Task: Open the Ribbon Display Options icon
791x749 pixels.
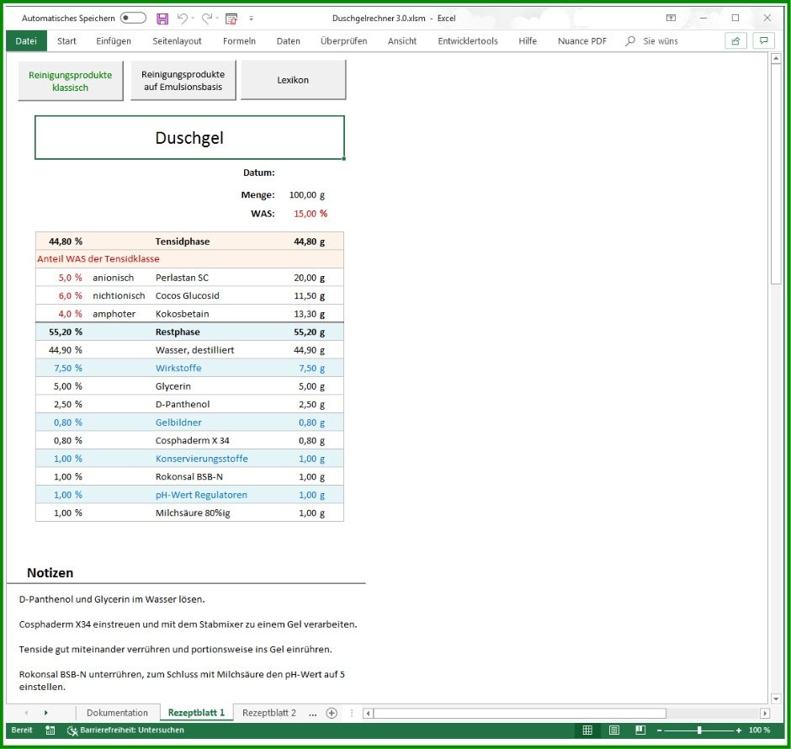Action: [x=671, y=19]
